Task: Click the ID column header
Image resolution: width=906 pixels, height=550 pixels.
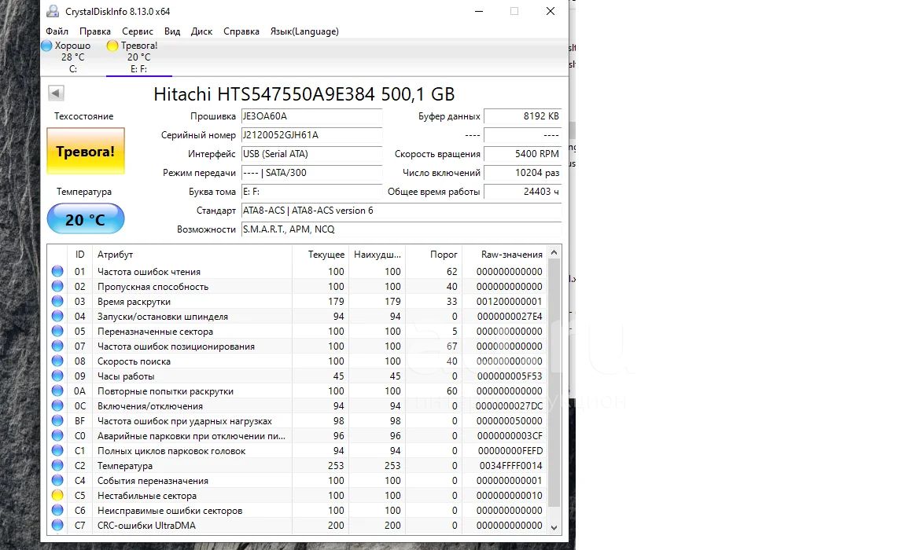Action: point(79,255)
